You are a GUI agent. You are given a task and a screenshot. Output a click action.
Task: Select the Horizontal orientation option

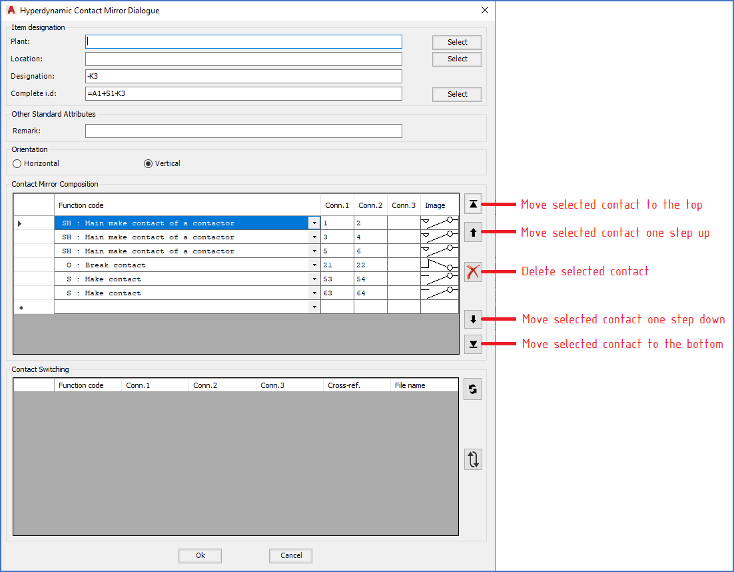(x=17, y=163)
